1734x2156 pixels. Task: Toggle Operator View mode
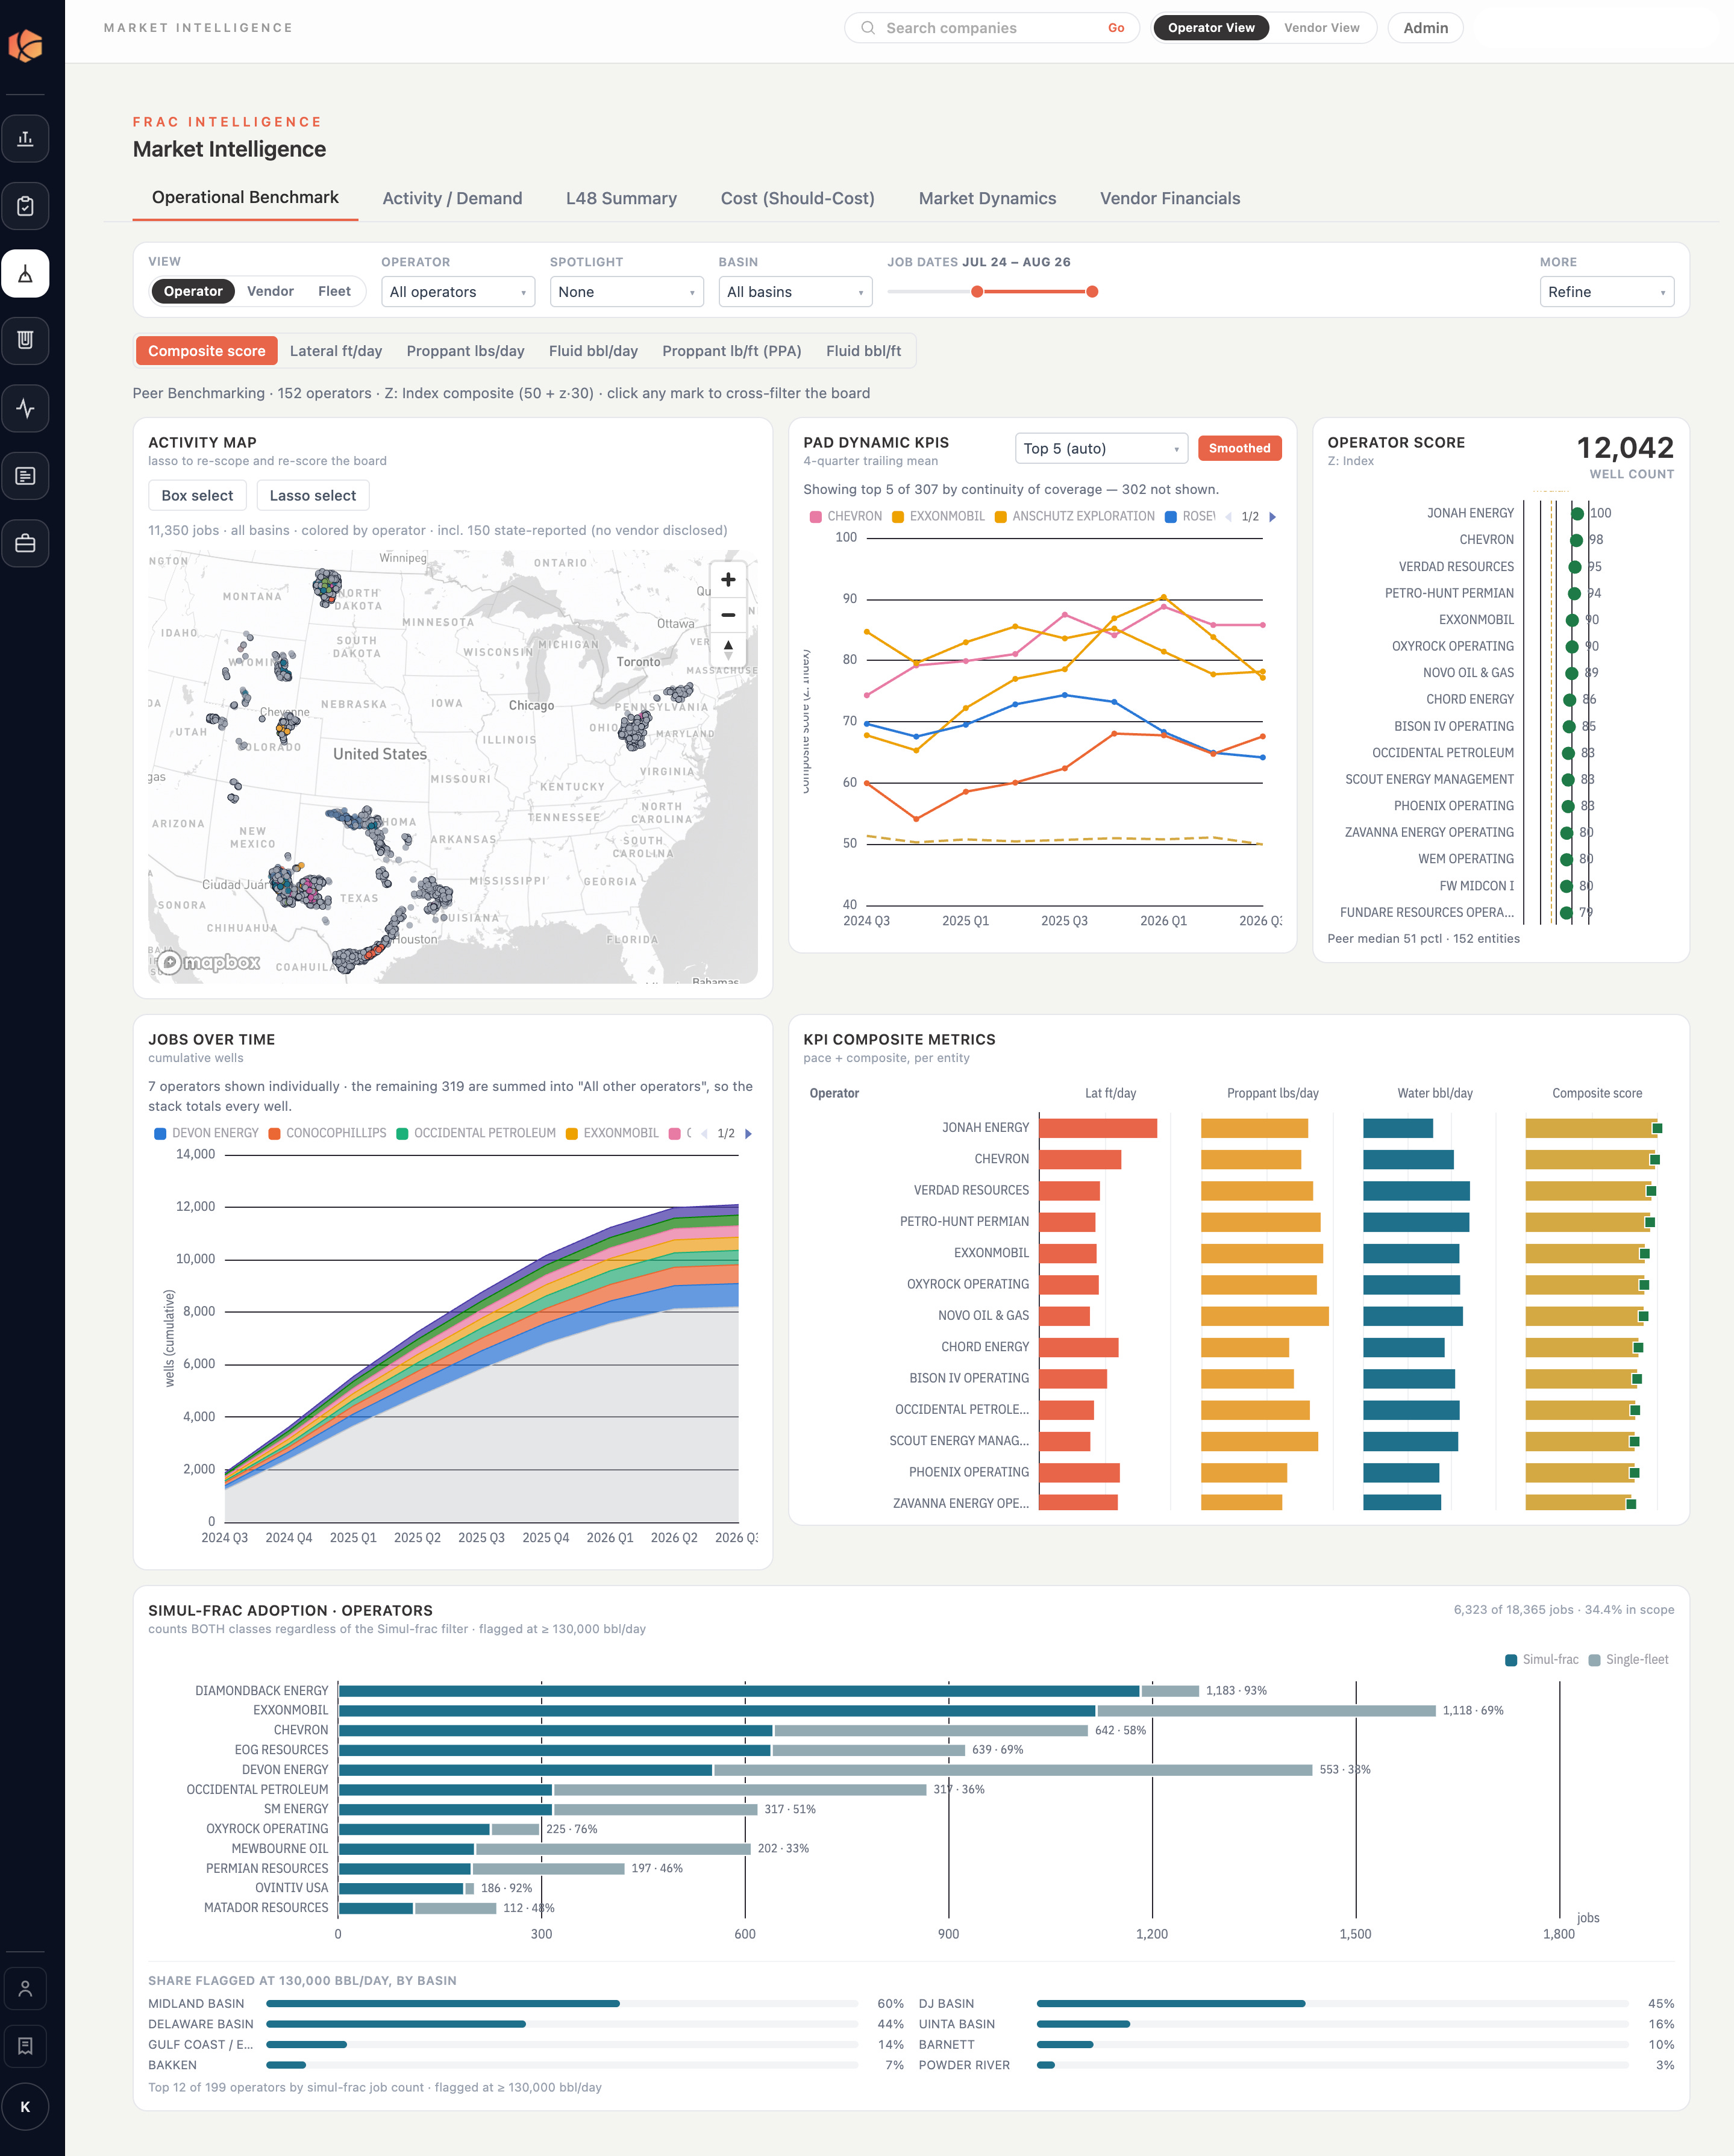point(1211,28)
